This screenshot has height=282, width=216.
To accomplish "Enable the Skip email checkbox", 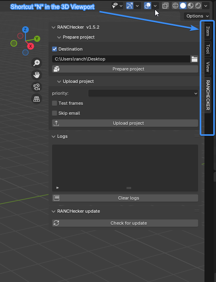I will [54, 113].
